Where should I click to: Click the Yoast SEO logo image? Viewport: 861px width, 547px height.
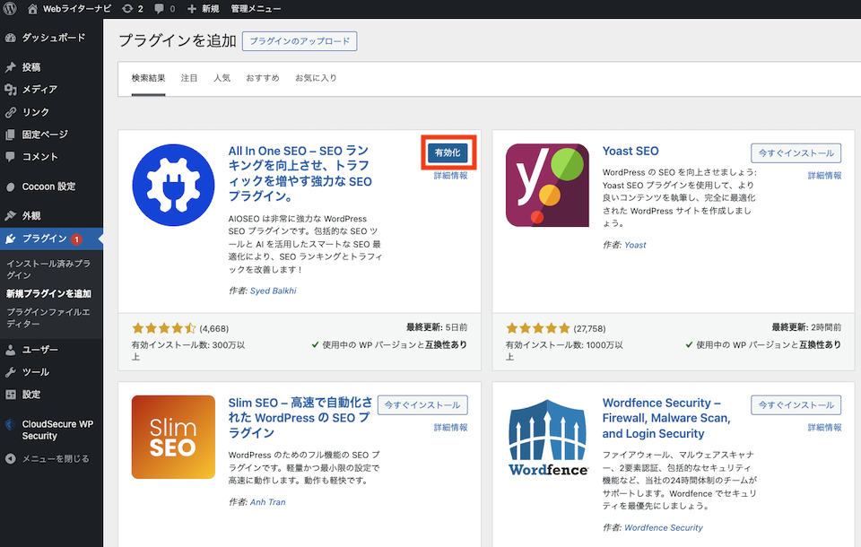point(547,185)
